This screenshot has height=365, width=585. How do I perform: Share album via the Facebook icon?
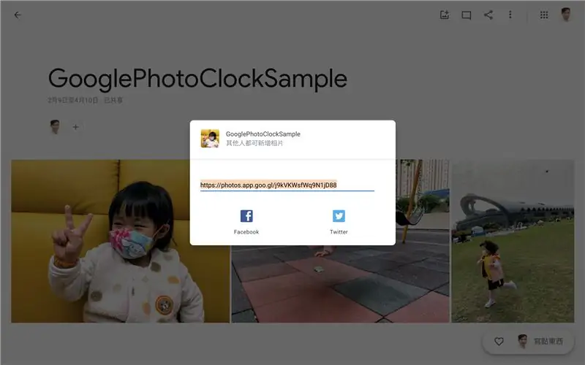(246, 215)
